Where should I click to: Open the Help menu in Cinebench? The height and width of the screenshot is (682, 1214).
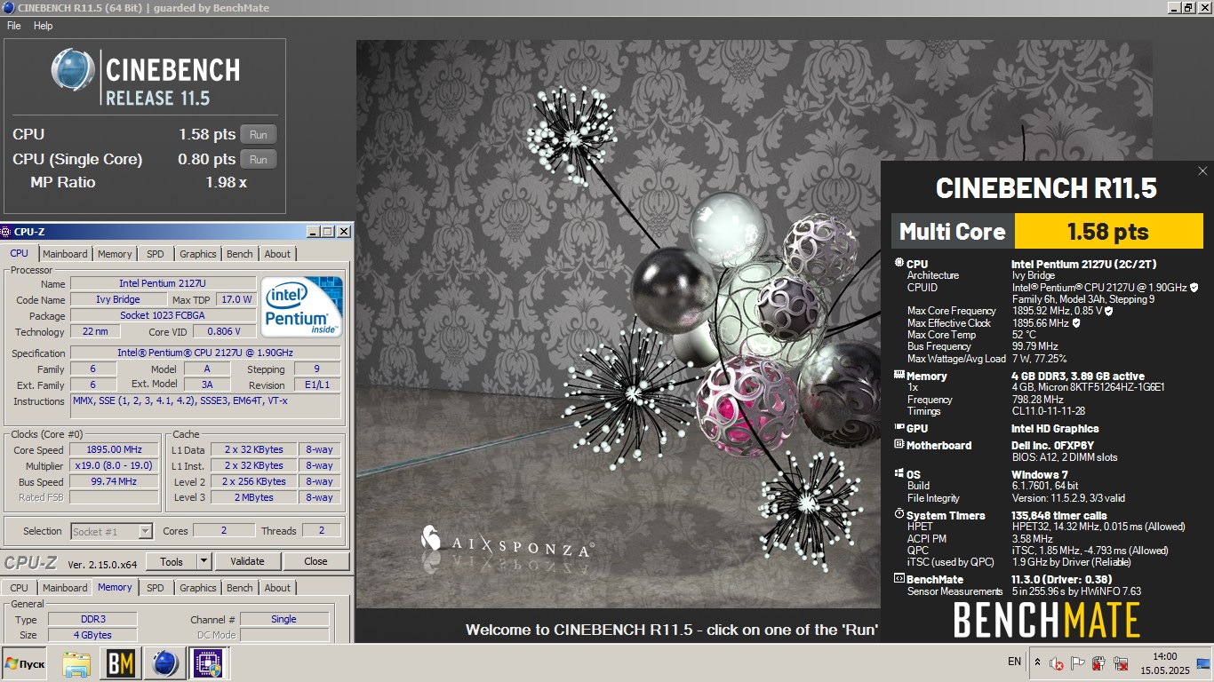pyautogui.click(x=44, y=26)
